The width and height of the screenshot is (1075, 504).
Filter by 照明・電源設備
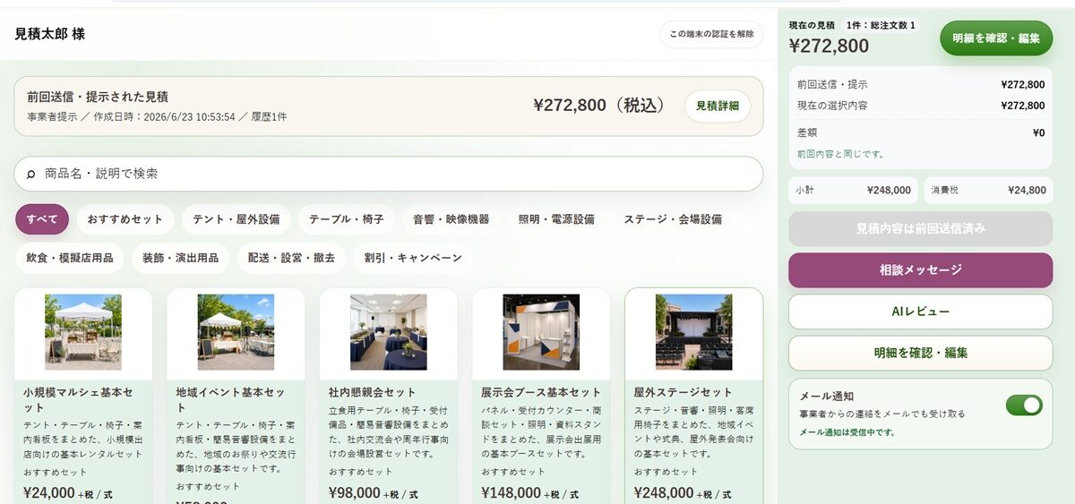point(556,219)
